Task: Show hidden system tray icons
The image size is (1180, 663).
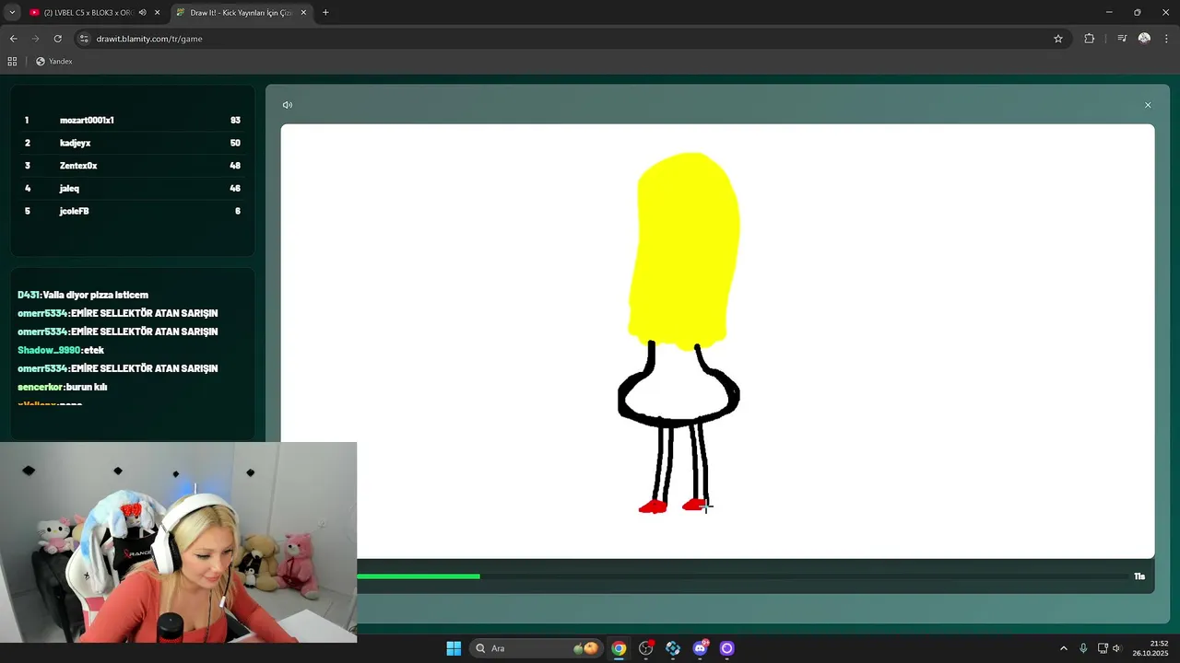Action: (x=1063, y=648)
